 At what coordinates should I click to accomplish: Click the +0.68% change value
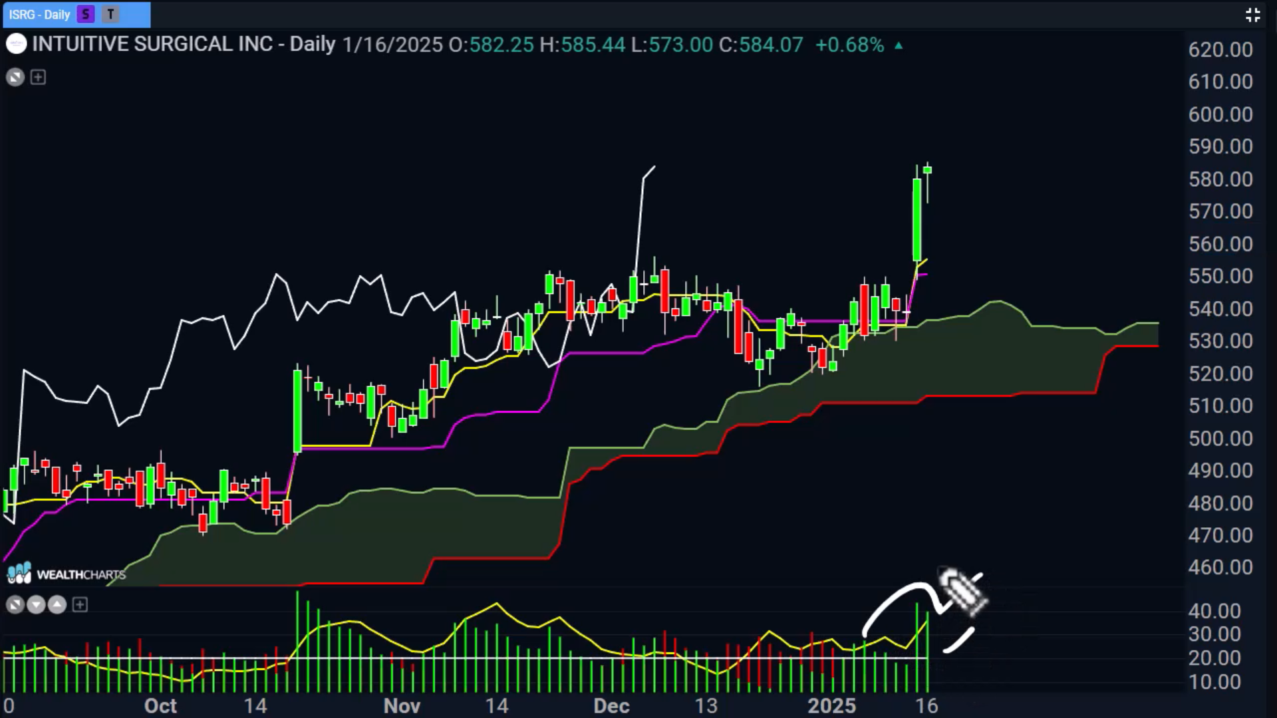pos(850,45)
